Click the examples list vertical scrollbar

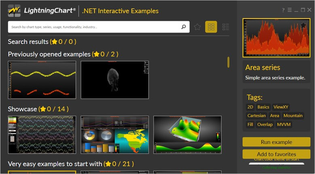(228, 62)
